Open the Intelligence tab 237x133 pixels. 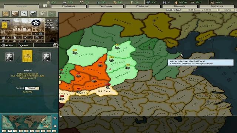69,6
